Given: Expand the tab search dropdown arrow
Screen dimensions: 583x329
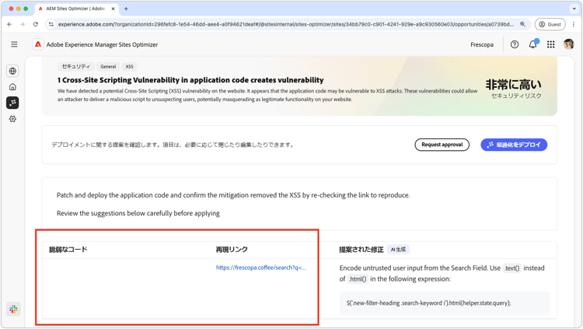Looking at the screenshot, I should 574,9.
